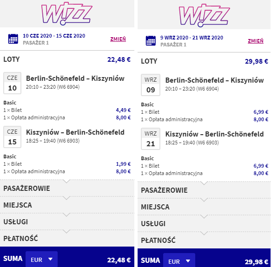This screenshot has height=267, width=271.
Task: Open EUR currency dropdown in right summary
Action: pos(179,261)
